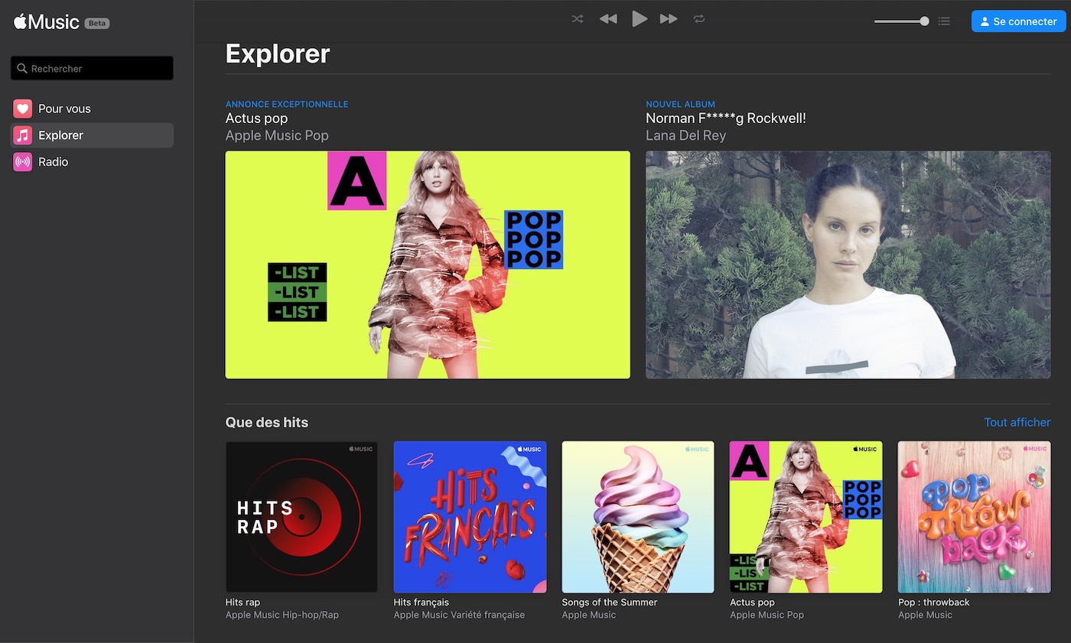
Task: Toggle repeat mode
Action: coord(699,19)
